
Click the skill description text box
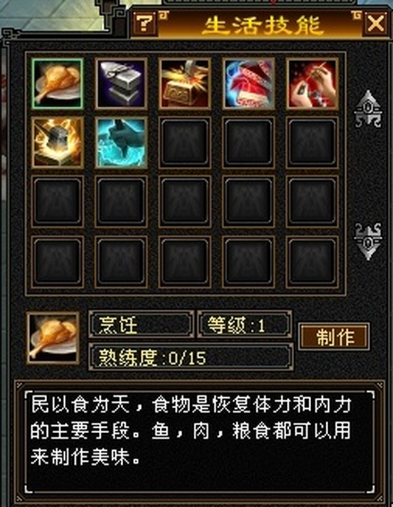pyautogui.click(x=200, y=442)
